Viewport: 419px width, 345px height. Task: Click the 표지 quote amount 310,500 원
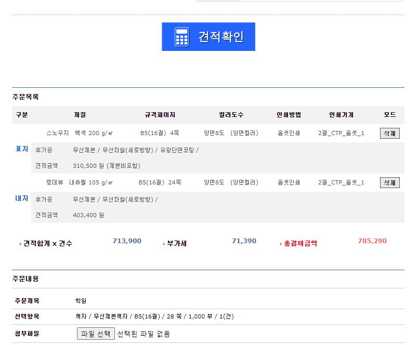107,166
